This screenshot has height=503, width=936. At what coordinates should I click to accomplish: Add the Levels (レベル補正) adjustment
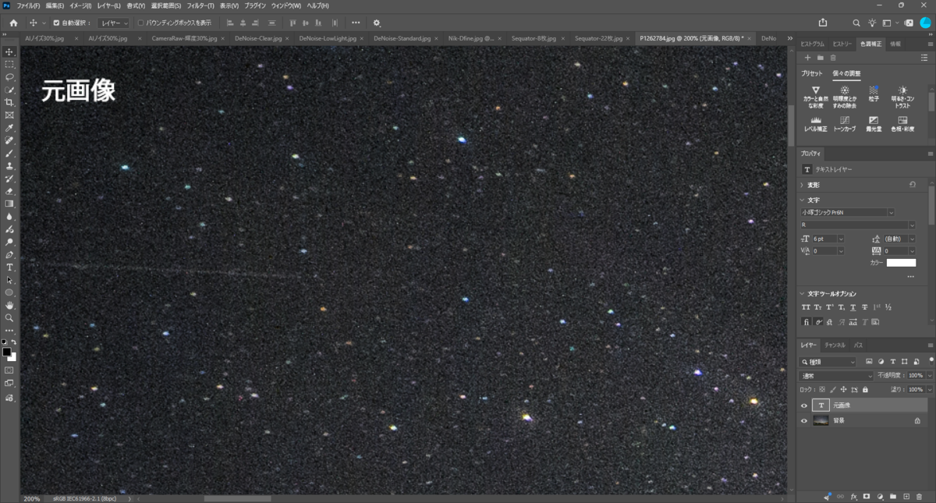point(816,124)
